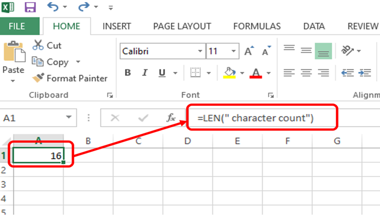This screenshot has width=380, height=220.
Task: Select column G header
Action: coord(337,141)
